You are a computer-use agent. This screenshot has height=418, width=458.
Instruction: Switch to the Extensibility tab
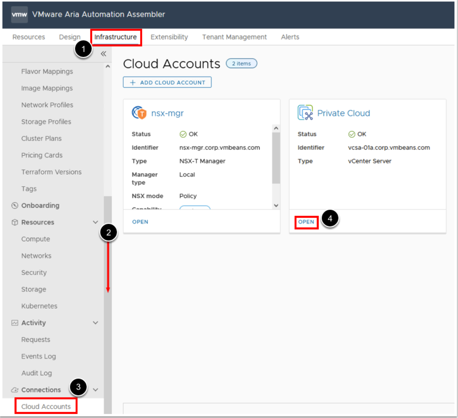[169, 37]
